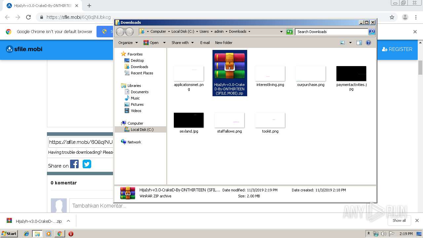The width and height of the screenshot is (423, 238).
Task: Share on Facebook icon
Action: [x=74, y=164]
